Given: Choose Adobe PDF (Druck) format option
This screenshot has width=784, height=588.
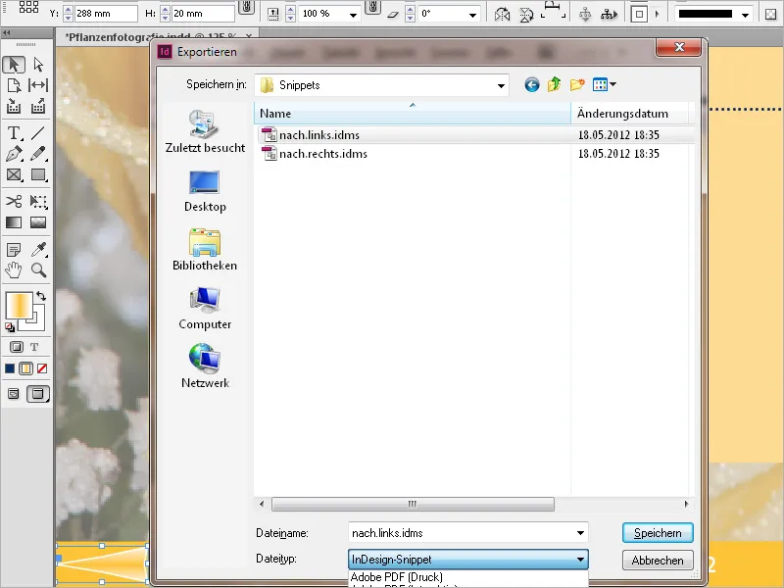Looking at the screenshot, I should click(396, 577).
